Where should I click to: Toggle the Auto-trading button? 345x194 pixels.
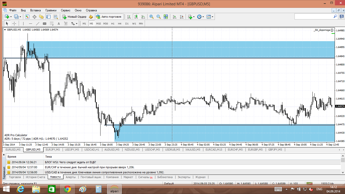(109, 17)
